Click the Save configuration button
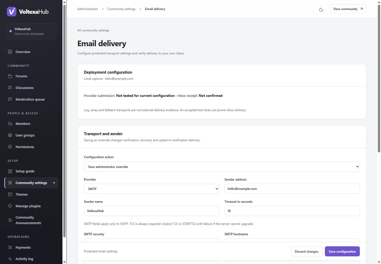The width and height of the screenshot is (381, 264). click(x=342, y=251)
